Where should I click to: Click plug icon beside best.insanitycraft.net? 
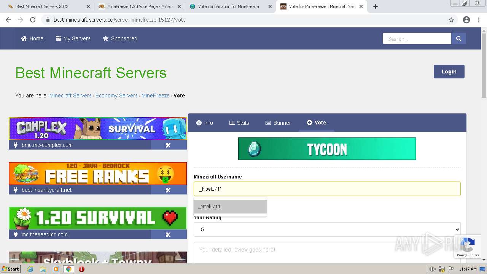pos(16,190)
